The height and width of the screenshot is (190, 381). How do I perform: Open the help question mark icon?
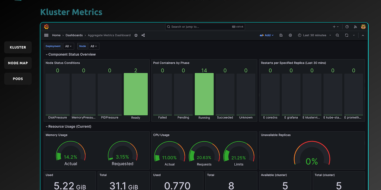[x=347, y=27]
